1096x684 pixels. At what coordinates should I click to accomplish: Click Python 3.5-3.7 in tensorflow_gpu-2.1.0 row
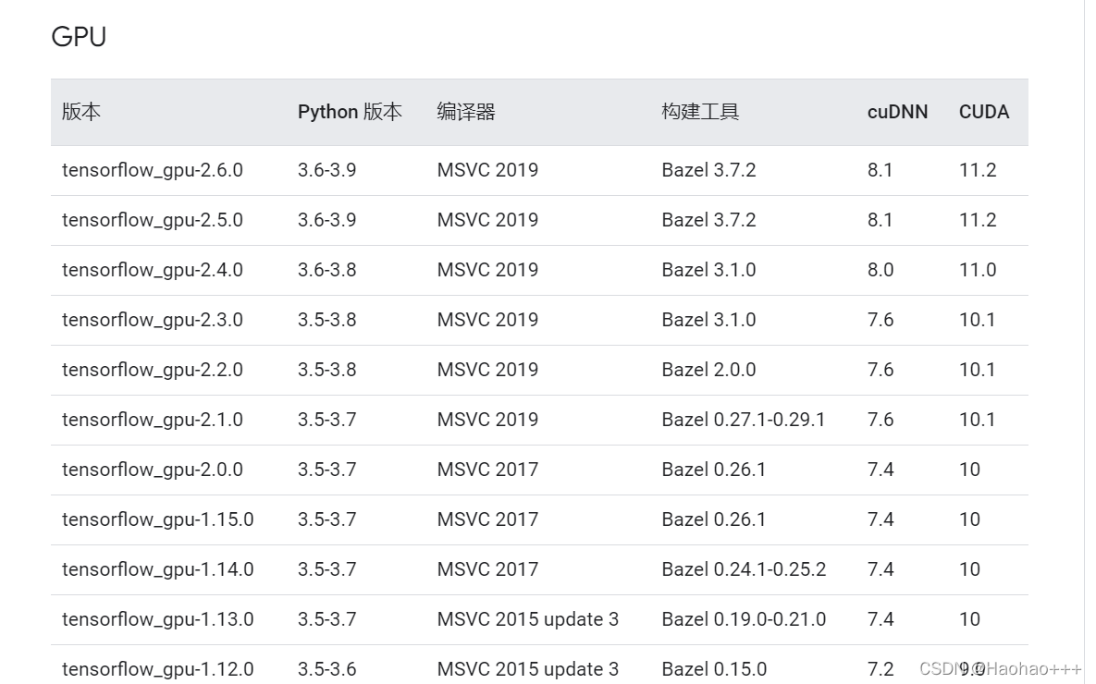pos(327,420)
